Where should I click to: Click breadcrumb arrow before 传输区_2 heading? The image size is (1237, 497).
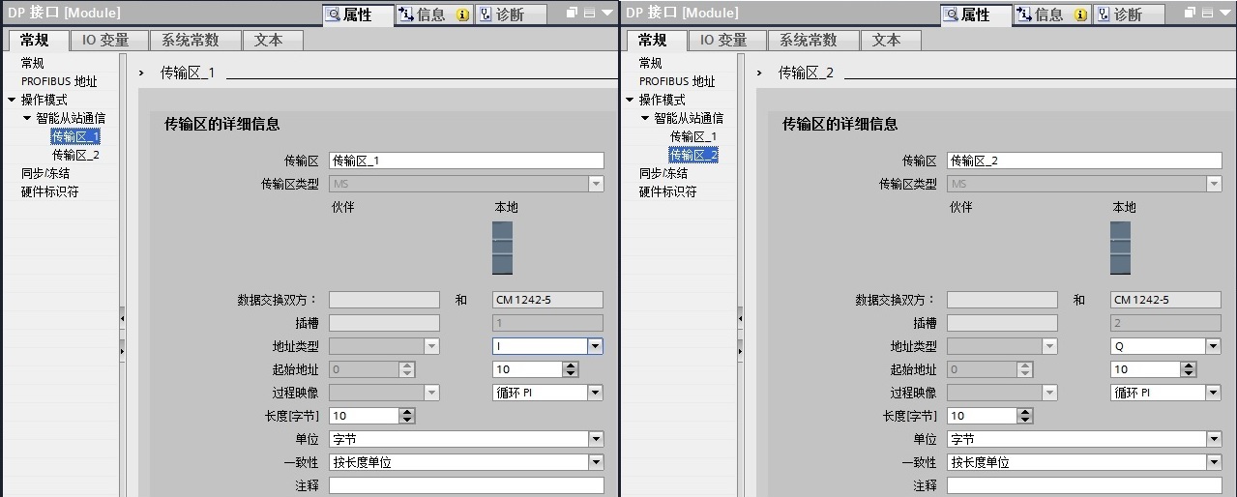[x=761, y=73]
